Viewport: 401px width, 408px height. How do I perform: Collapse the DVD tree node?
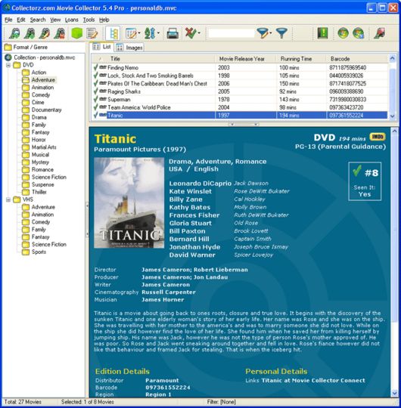click(x=8, y=65)
